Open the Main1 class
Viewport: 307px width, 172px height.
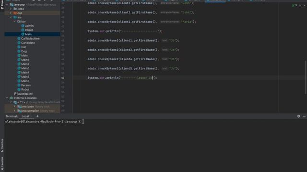click(25, 60)
